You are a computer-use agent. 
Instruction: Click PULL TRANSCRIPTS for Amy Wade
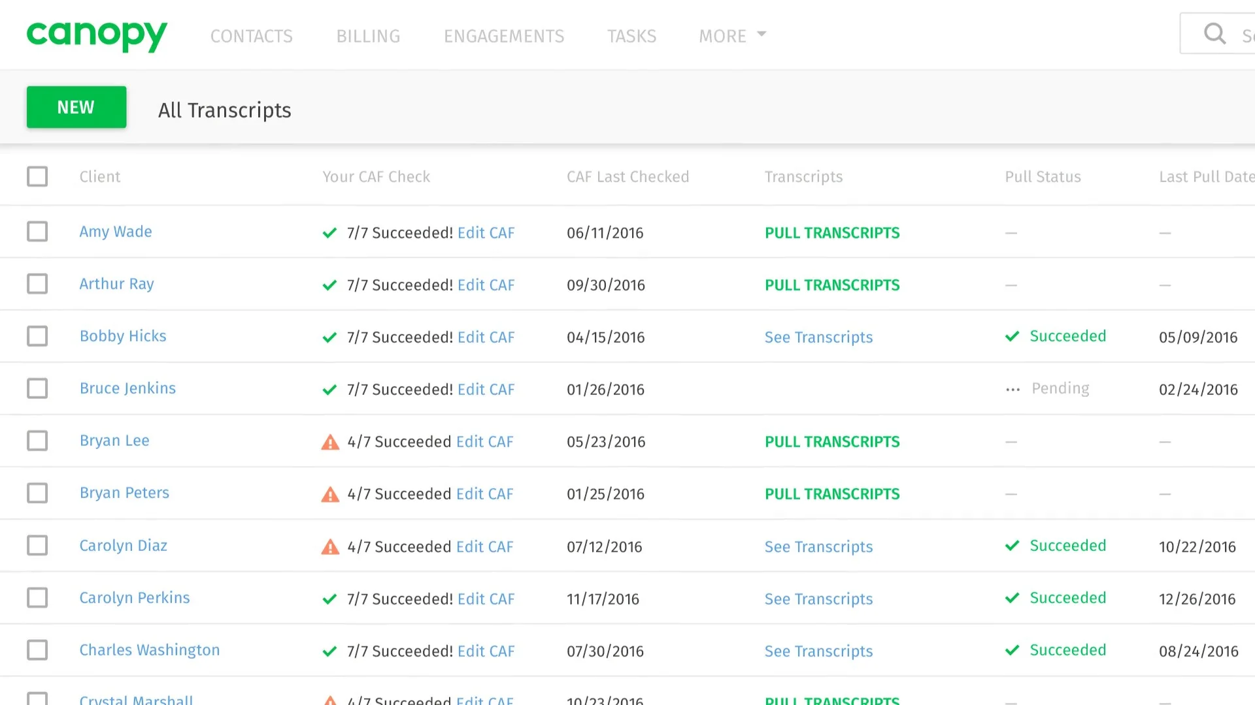tap(831, 233)
